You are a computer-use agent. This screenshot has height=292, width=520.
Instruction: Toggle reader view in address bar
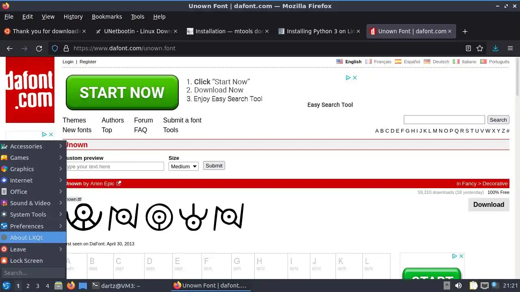coord(468,48)
